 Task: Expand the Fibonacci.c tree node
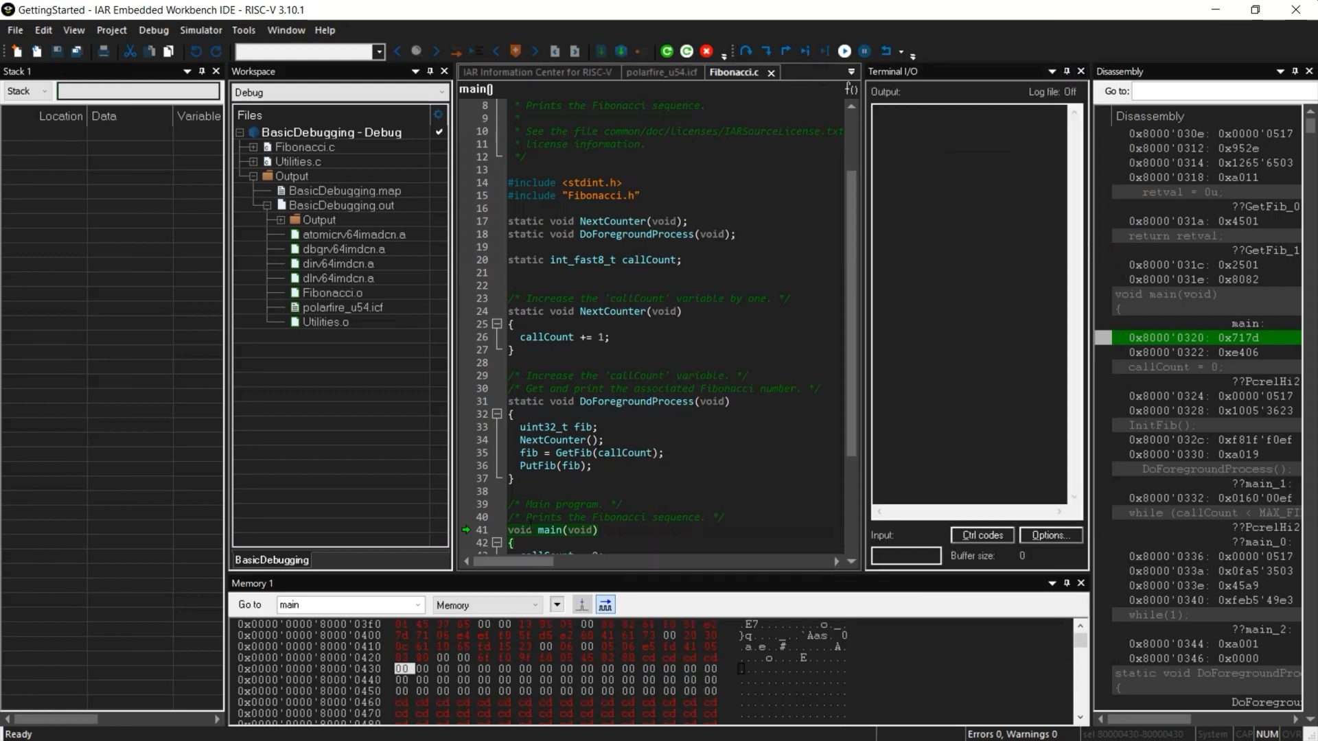pyautogui.click(x=253, y=147)
